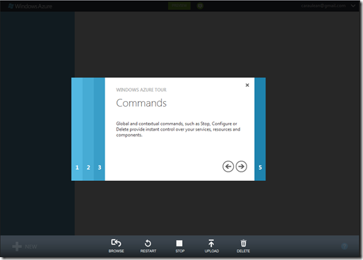
Task: Click the Windows Azure logo
Action: click(x=30, y=6)
